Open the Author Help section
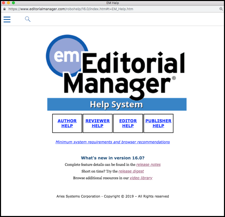This screenshot has width=225, height=217. [x=67, y=123]
